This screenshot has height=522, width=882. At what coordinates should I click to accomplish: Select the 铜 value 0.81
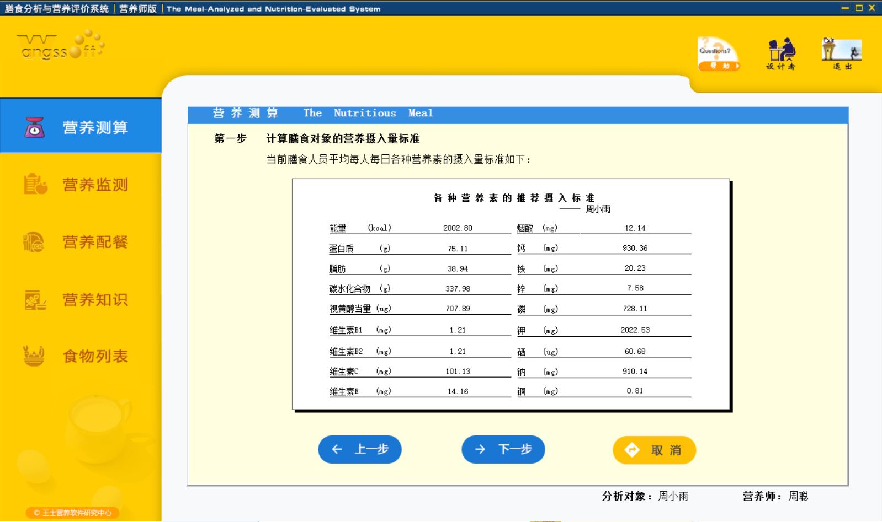point(635,391)
